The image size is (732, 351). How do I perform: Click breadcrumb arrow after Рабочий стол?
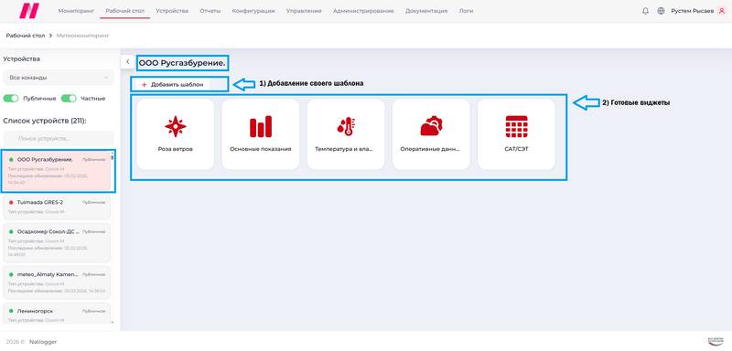[50, 36]
